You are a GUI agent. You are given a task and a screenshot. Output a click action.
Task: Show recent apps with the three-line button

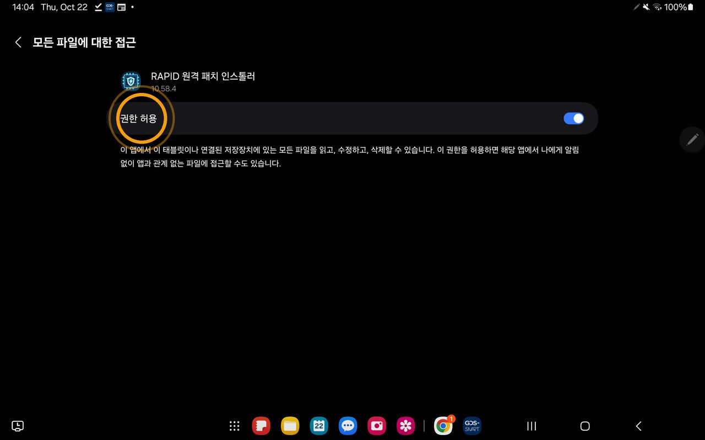click(x=532, y=426)
